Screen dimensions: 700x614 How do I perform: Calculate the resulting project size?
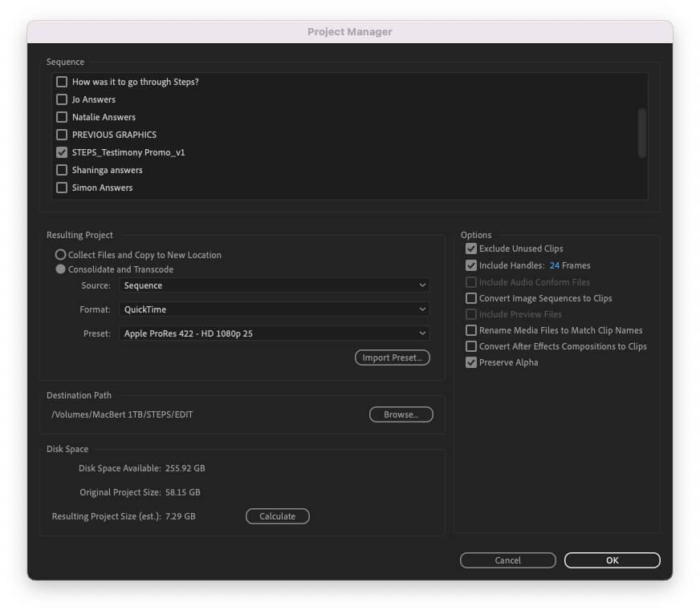coord(277,516)
